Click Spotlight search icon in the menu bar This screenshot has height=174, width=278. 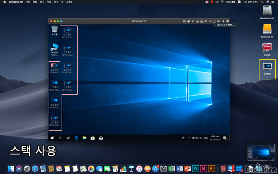coord(262,2)
